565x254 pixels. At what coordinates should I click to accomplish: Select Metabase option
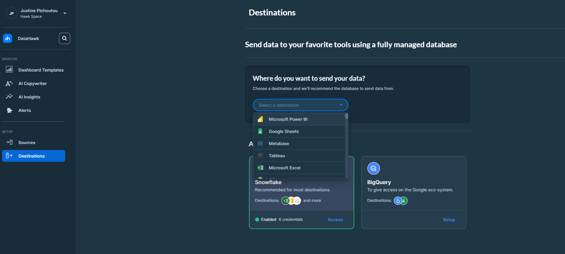click(x=299, y=143)
